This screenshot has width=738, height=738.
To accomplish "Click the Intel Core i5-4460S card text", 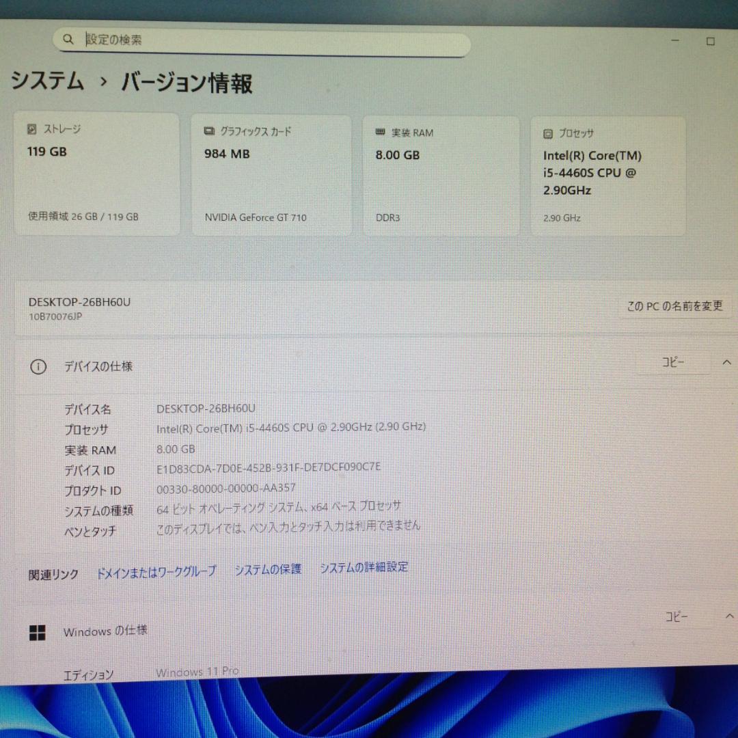I will [x=592, y=173].
